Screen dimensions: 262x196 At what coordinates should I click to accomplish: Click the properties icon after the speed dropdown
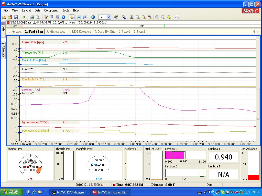[116, 17]
